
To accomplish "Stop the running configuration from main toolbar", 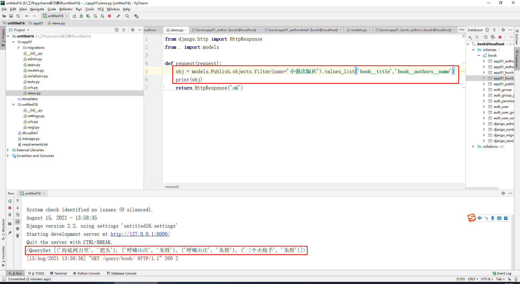I will [x=109, y=16].
